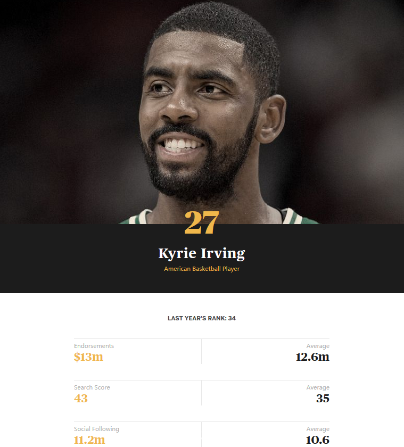Select the 11.2m social following value
Screen dimensions: 404x447
tap(89, 440)
